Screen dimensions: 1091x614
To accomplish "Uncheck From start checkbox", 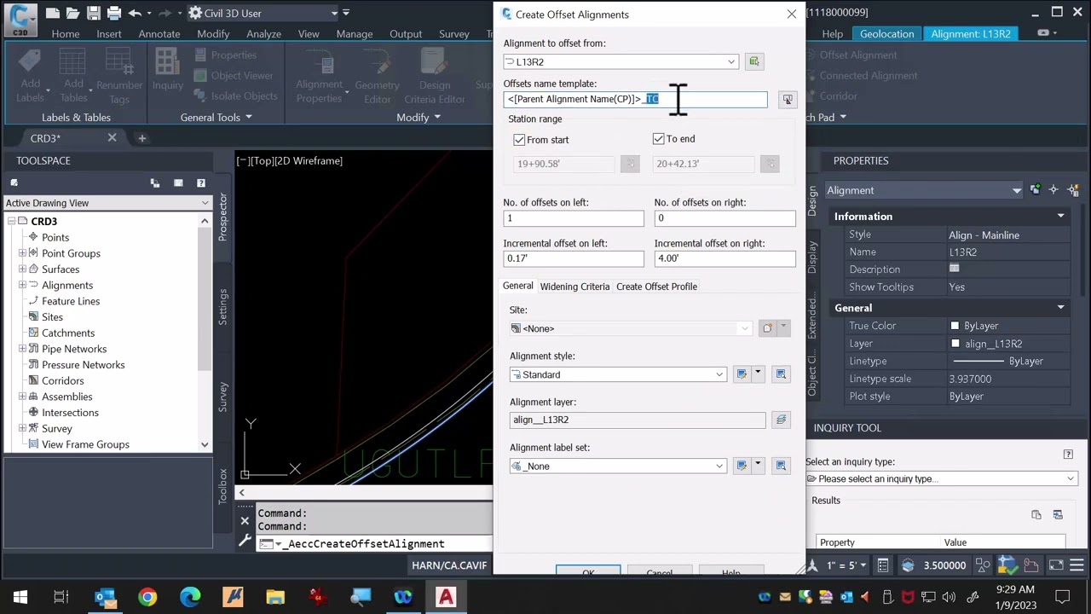I will [519, 140].
